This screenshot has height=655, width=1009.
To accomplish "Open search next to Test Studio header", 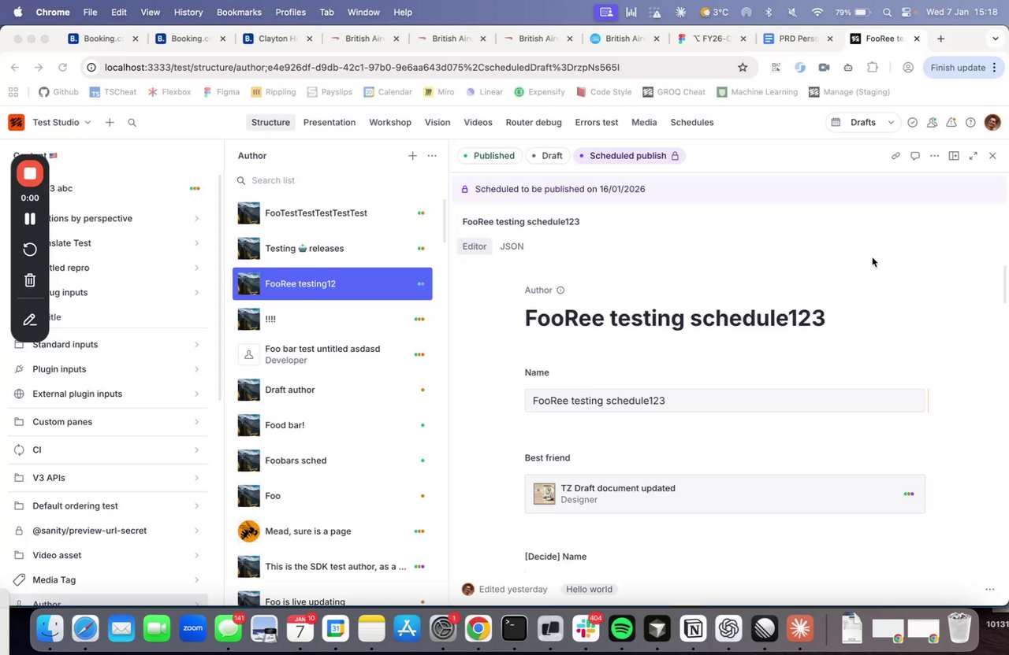I will click(x=132, y=123).
